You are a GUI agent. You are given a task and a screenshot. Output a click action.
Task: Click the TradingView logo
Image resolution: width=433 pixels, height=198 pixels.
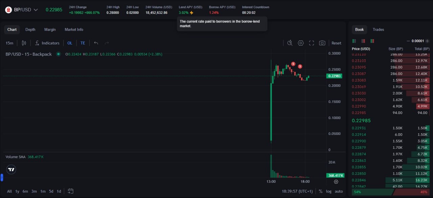point(11,170)
